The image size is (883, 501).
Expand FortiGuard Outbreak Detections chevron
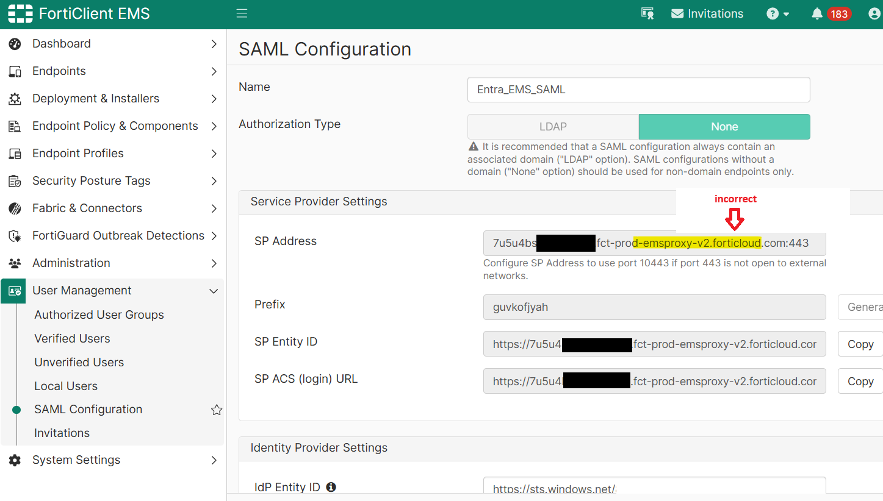[214, 236]
